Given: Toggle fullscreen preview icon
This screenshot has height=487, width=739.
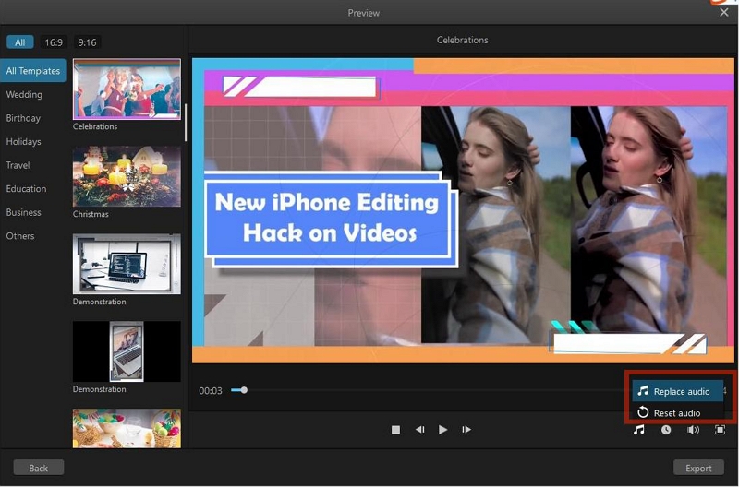Looking at the screenshot, I should 720,430.
